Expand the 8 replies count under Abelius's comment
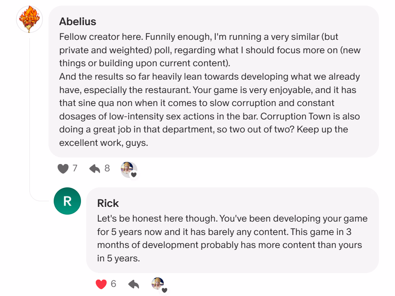The height and width of the screenshot is (296, 395). [107, 168]
